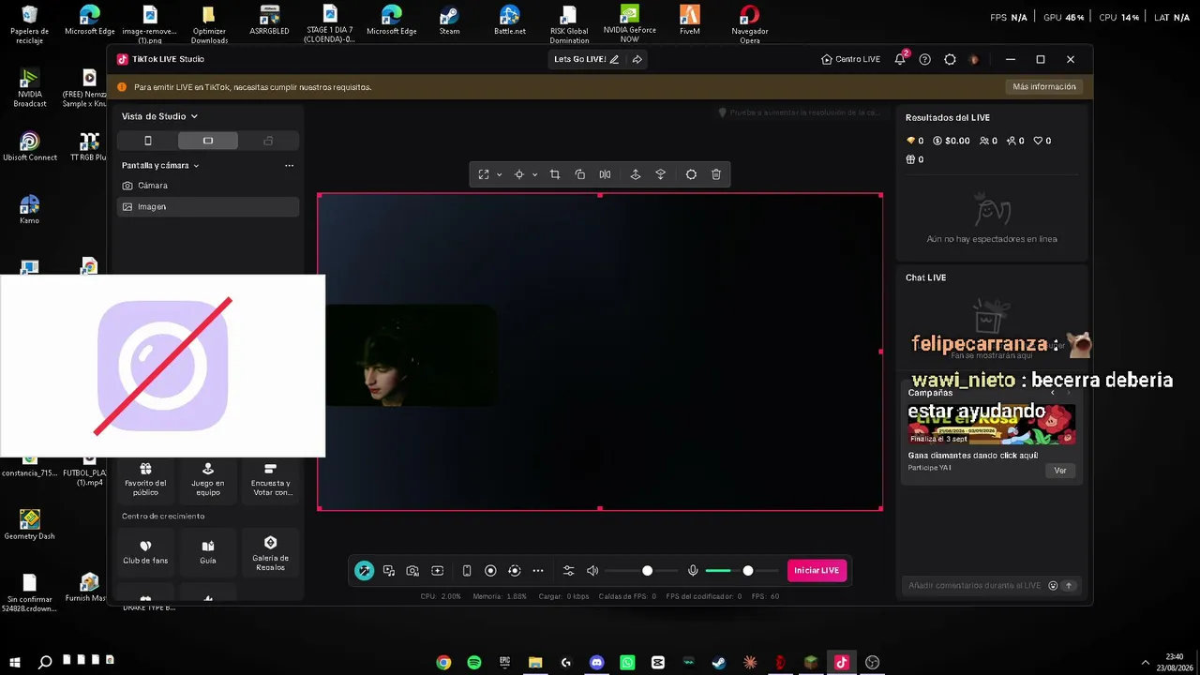Click the Spotify icon in the taskbar

point(474,663)
